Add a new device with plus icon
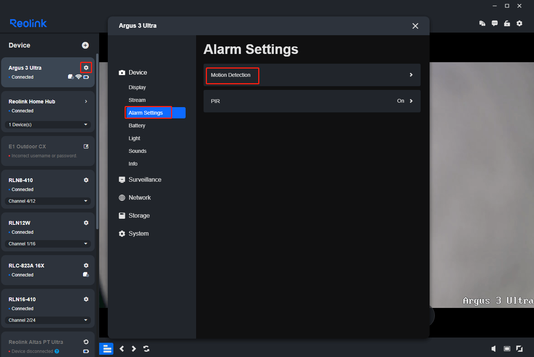This screenshot has height=357, width=534. coord(85,45)
